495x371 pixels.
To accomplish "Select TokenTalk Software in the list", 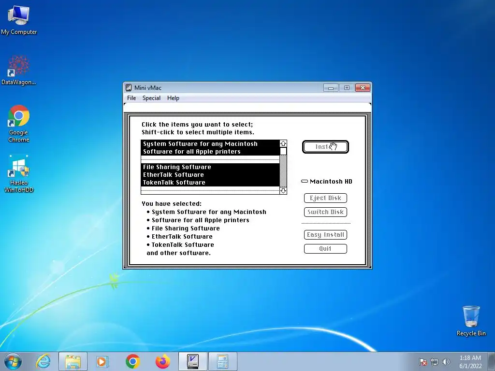I will coord(210,183).
